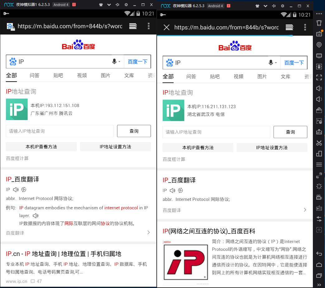Viewport: 325px width, 288px height.
Task: Open the Nox sidebar more options menu
Action: coord(319,14)
